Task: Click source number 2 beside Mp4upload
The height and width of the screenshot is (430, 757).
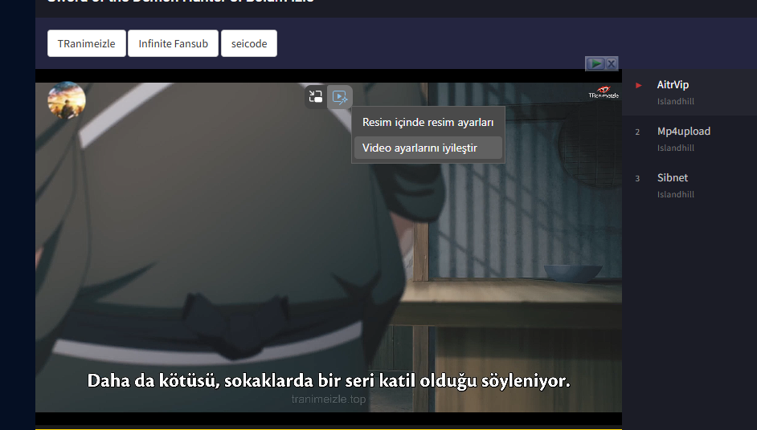Action: point(637,132)
